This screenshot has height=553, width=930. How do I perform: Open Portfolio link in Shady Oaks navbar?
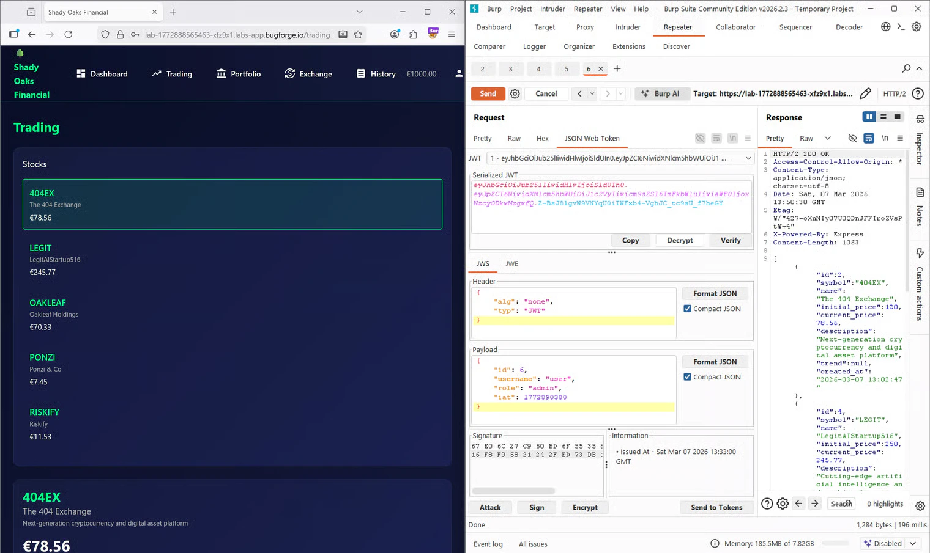[x=239, y=74]
